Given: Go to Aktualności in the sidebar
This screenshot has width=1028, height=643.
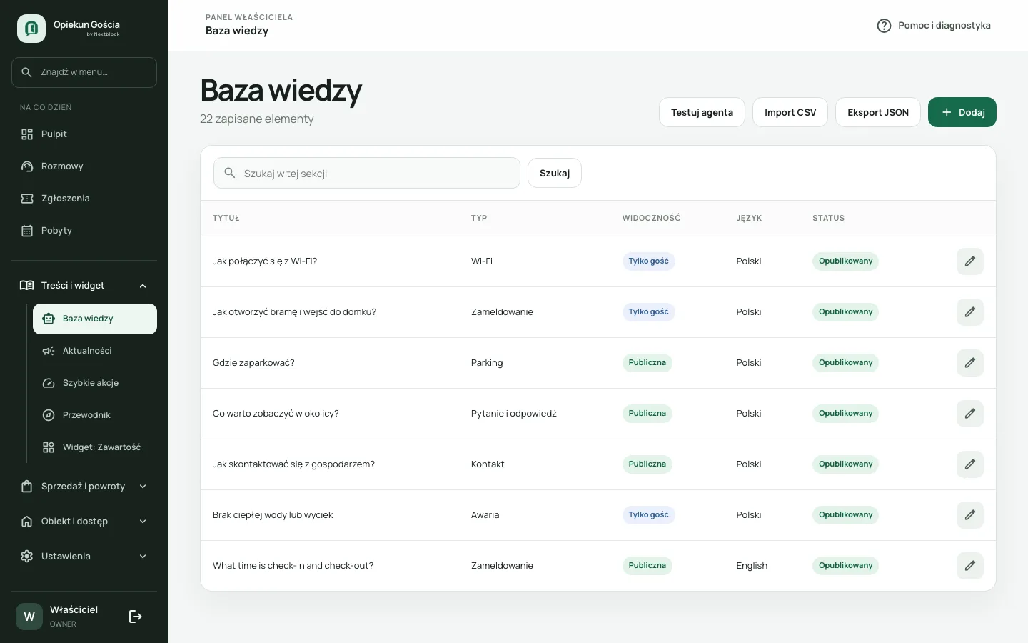Looking at the screenshot, I should pos(95,351).
